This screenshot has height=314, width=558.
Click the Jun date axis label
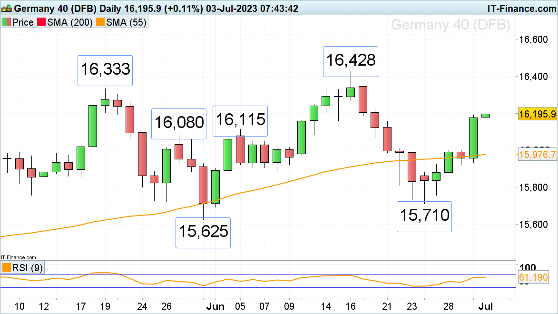(x=215, y=306)
